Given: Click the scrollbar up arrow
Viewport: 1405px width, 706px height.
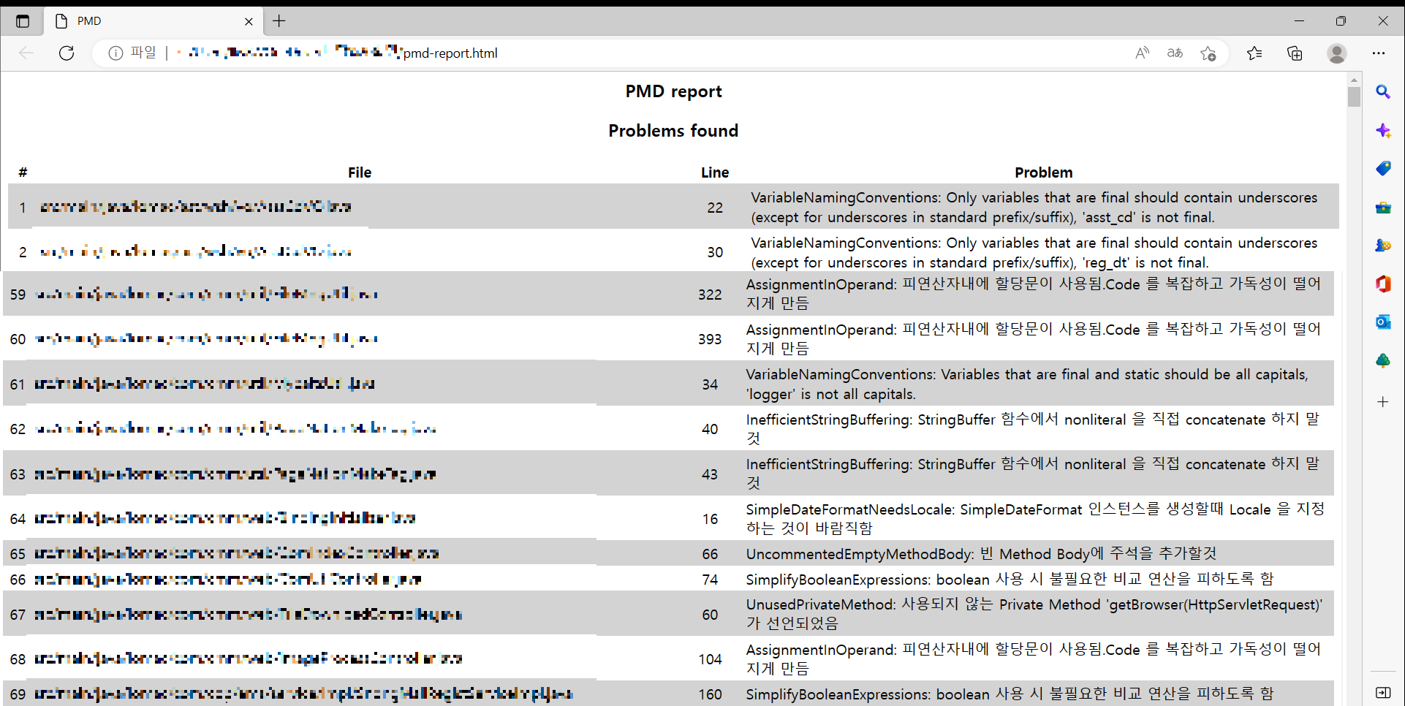Looking at the screenshot, I should (1354, 80).
